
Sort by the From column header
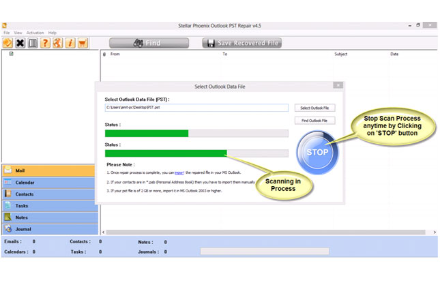point(115,54)
